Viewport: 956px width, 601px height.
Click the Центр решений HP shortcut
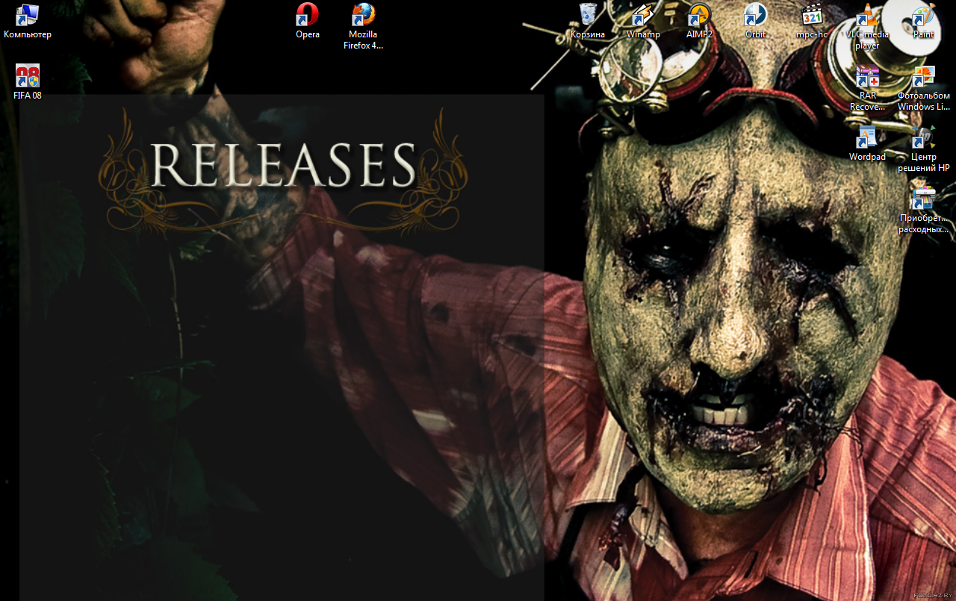924,149
